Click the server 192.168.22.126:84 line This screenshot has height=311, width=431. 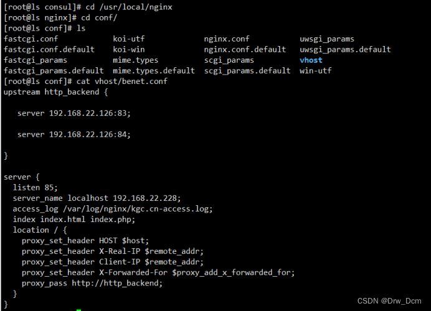coord(74,134)
